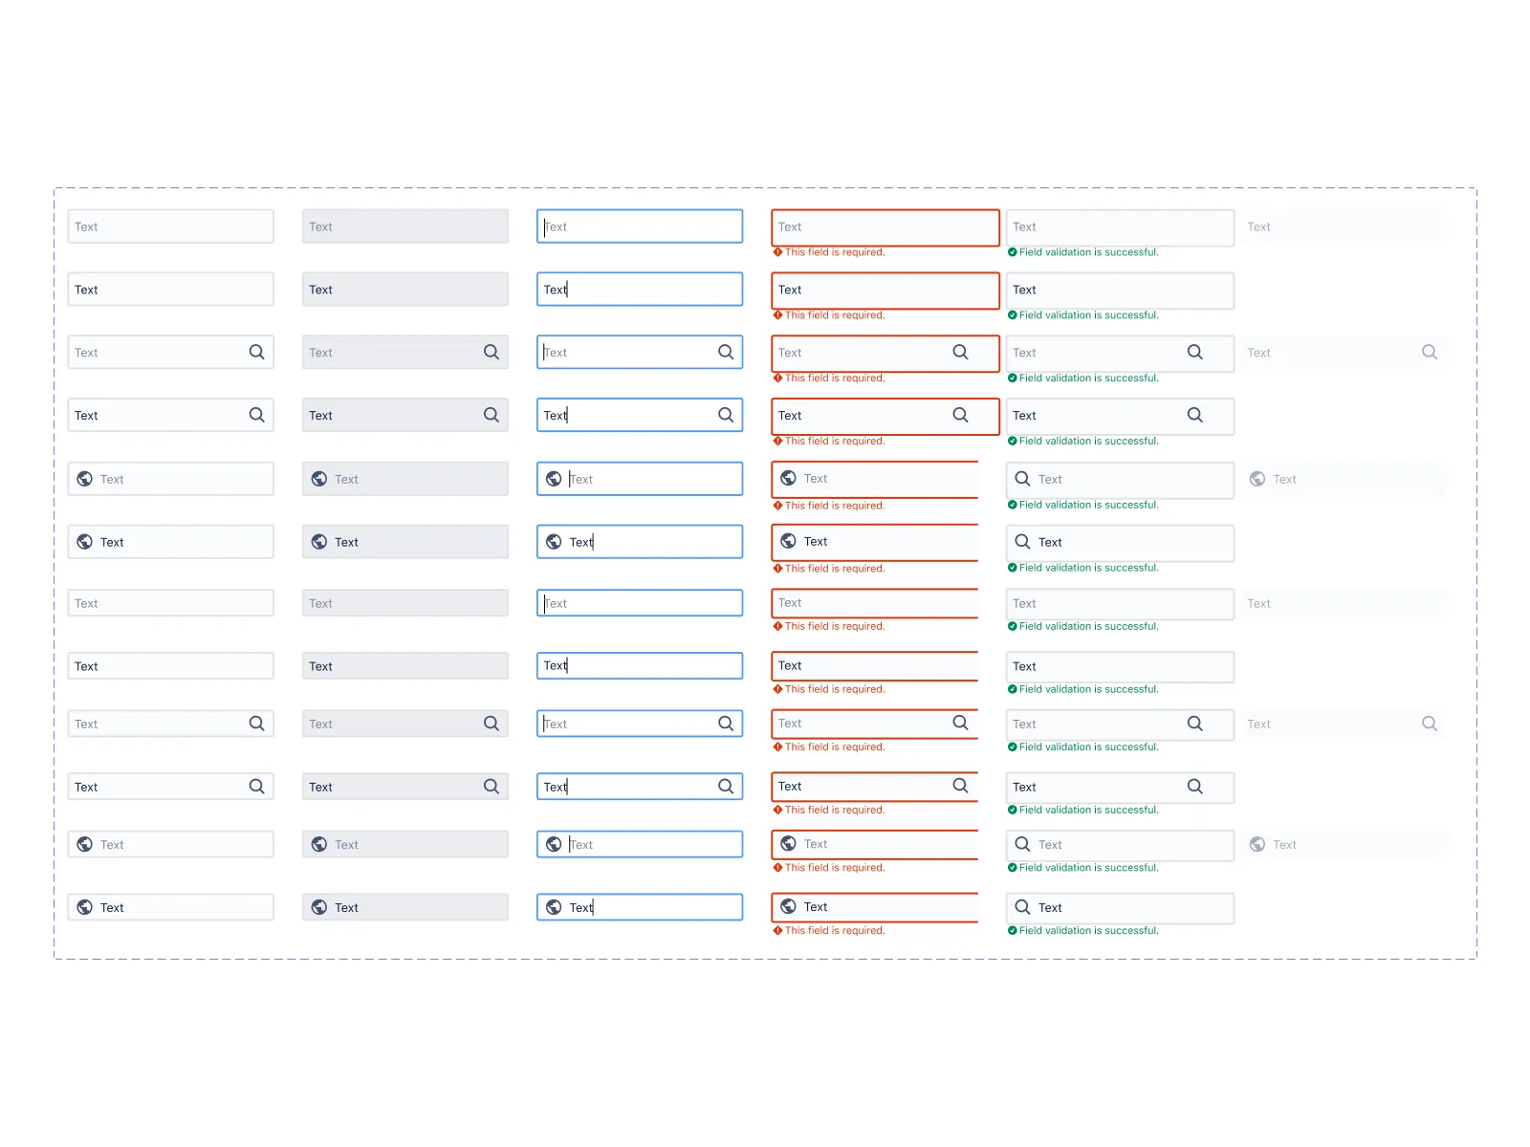Select the search icon in the bottom-right faded input

1430,724
